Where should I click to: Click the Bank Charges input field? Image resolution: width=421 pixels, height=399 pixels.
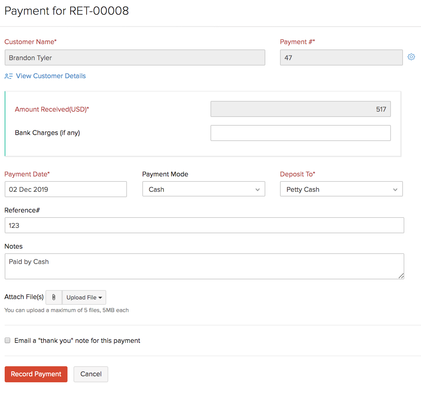(x=300, y=133)
